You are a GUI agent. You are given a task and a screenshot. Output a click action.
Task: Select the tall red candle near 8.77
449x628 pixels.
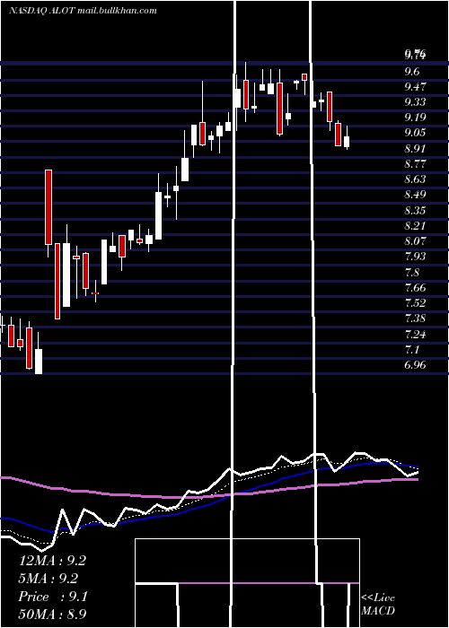(x=48, y=207)
